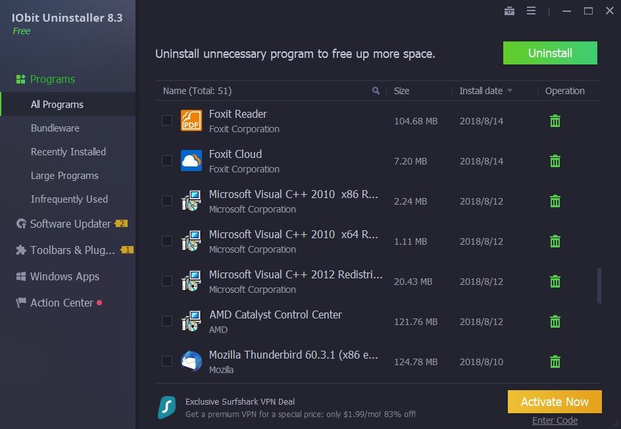
Task: Click the Visual C++ 2012 installer icon
Action: click(191, 281)
